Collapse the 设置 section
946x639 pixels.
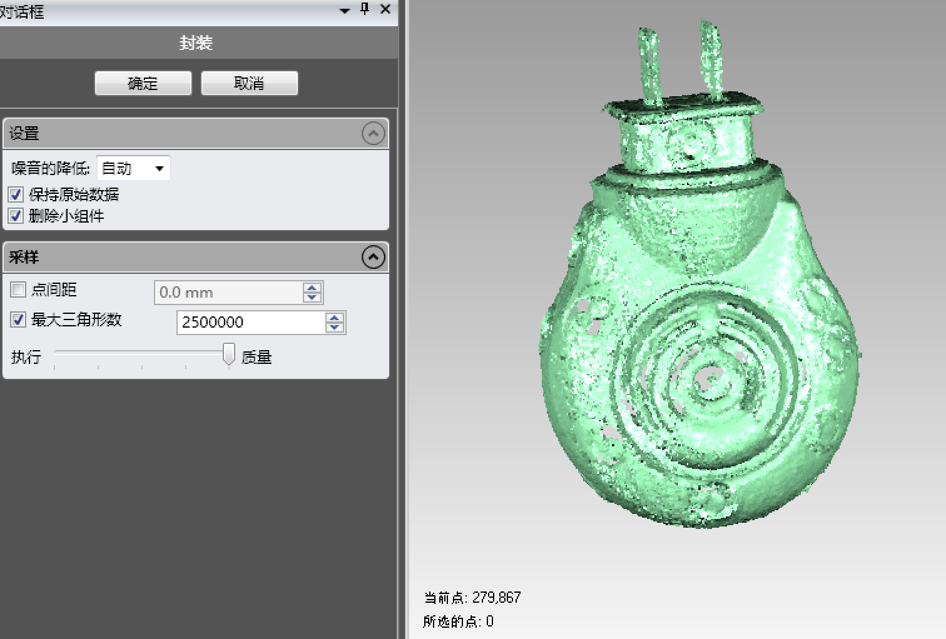point(374,133)
